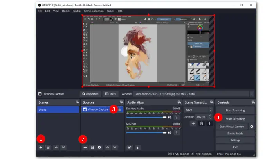Undock the Sources panel
274x159 pixels.
click(121, 102)
